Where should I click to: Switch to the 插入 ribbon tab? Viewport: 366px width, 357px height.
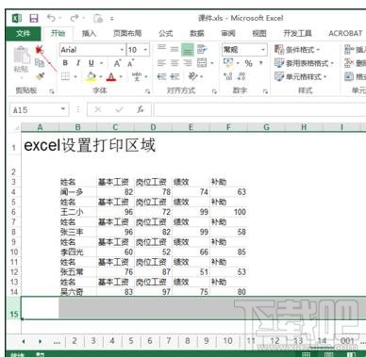pyautogui.click(x=89, y=33)
